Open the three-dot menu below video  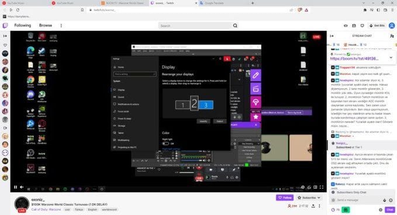[319, 206]
